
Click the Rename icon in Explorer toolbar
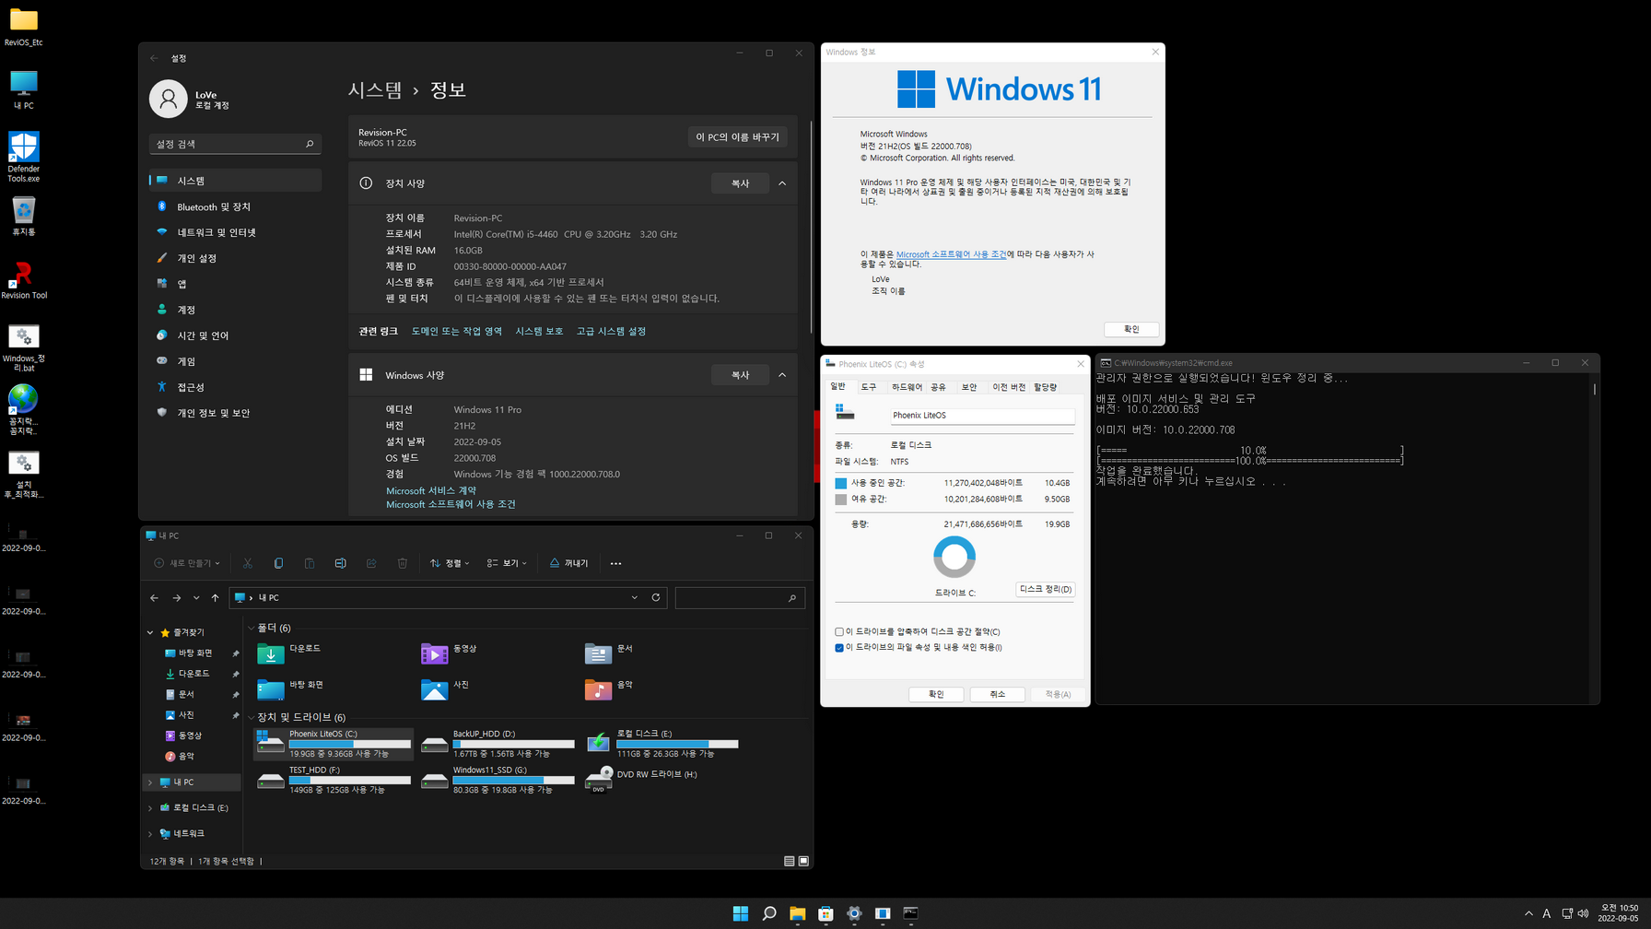[340, 563]
